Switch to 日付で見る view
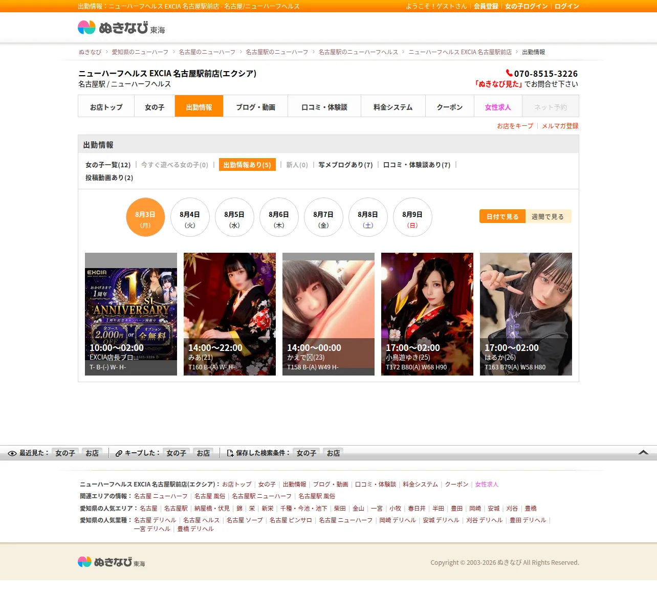The width and height of the screenshot is (657, 595). 502,216
